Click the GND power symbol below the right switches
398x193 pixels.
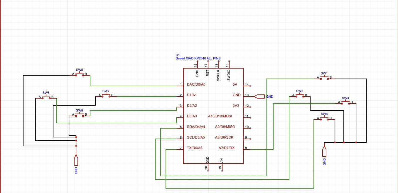click(x=324, y=151)
